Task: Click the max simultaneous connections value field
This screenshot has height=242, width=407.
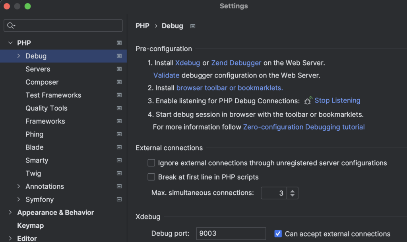Action: pos(274,193)
